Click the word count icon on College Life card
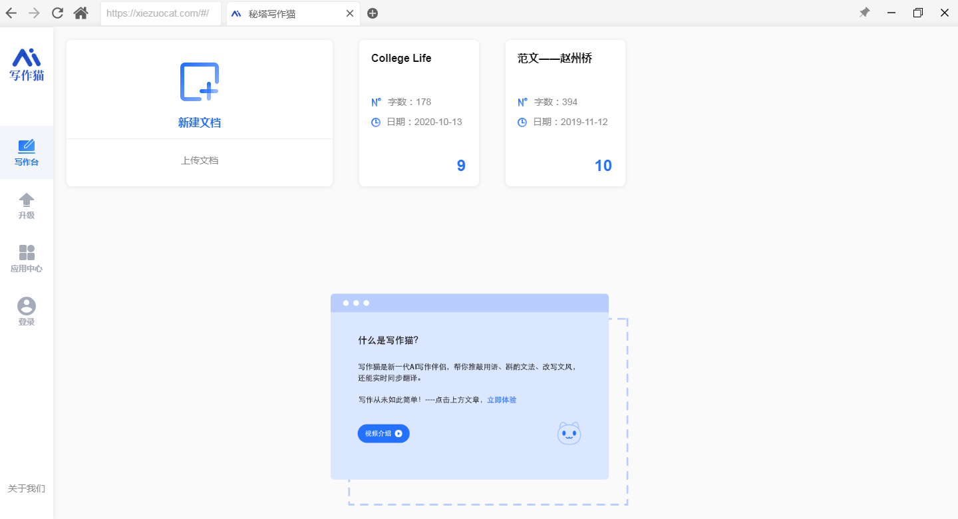This screenshot has height=519, width=958. pyautogui.click(x=375, y=102)
